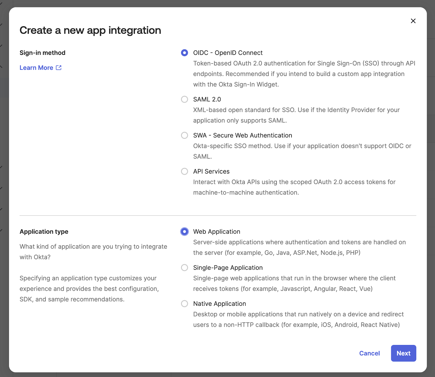Image resolution: width=435 pixels, height=377 pixels.
Task: Click the Next button
Action: 403,353
